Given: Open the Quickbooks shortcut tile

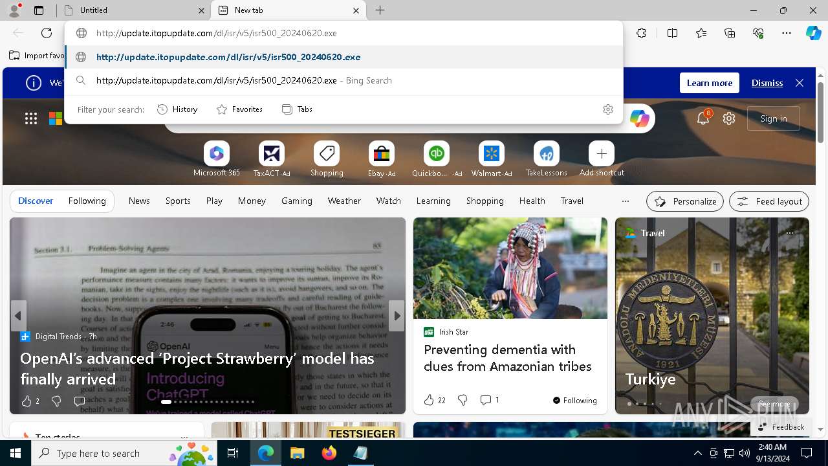Looking at the screenshot, I should coord(437,159).
